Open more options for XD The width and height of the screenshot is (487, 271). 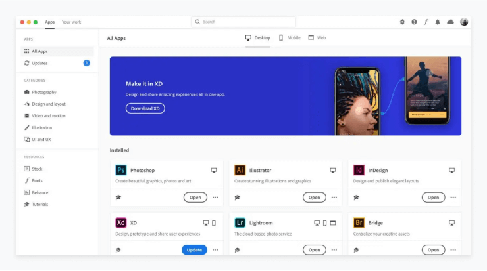215,250
